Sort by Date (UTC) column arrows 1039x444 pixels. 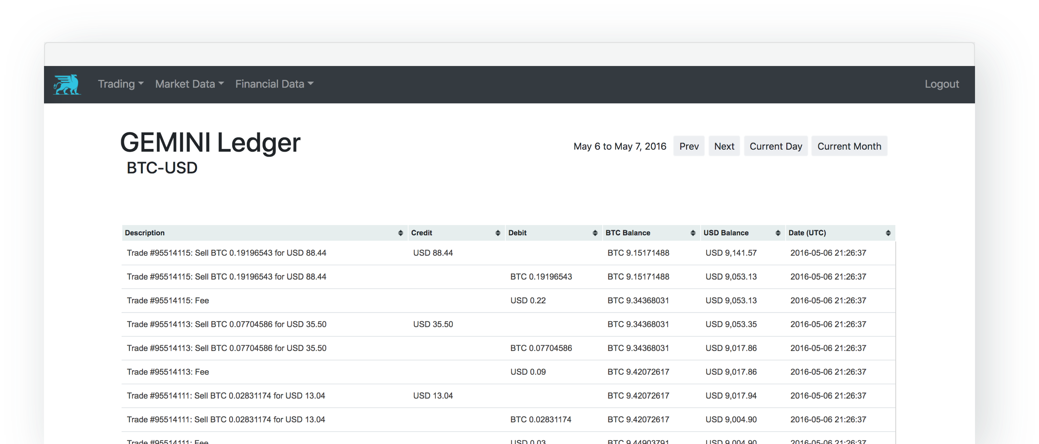(888, 233)
